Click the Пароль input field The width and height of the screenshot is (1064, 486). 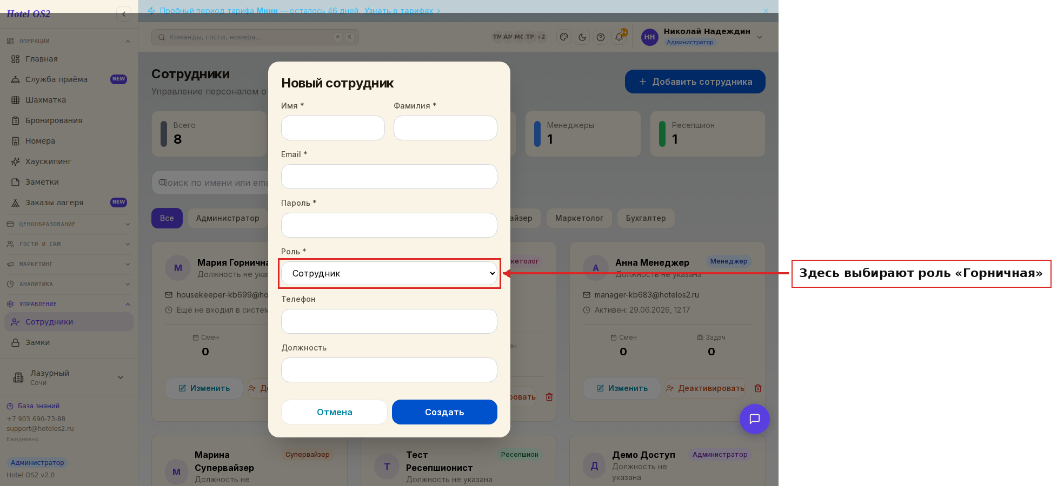pos(389,225)
